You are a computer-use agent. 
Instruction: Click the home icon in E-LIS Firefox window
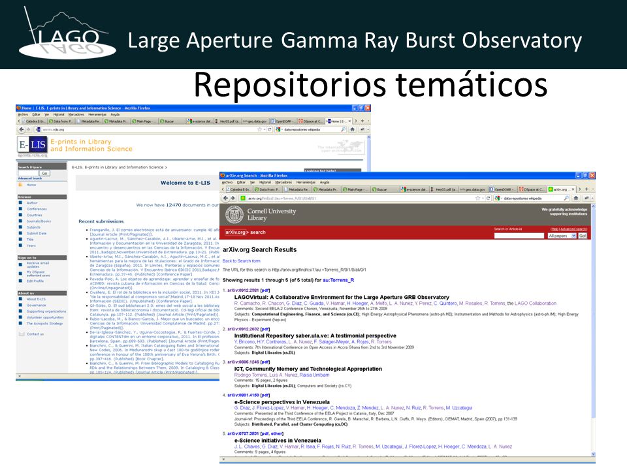tap(352, 129)
